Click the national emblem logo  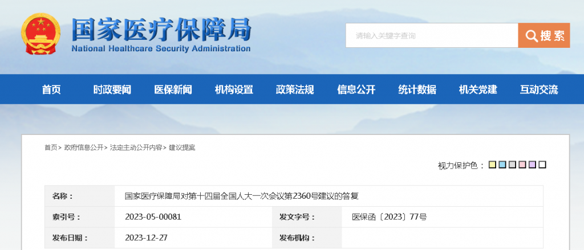pyautogui.click(x=40, y=34)
